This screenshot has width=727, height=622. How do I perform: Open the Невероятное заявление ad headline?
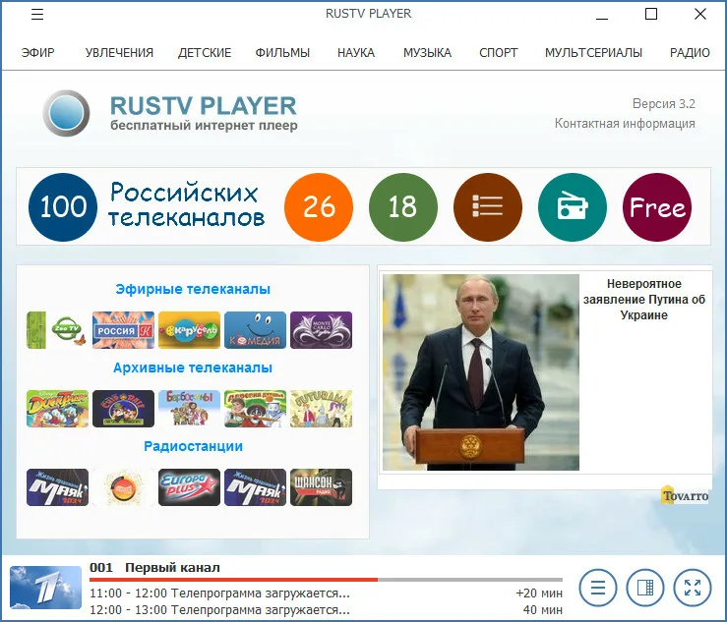coord(644,299)
